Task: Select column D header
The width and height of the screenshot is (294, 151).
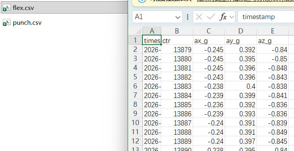Action: pyautogui.click(x=241, y=31)
